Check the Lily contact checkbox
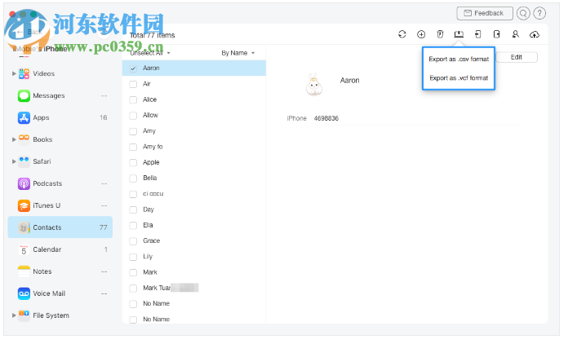Image resolution: width=577 pixels, height=344 pixels. 133,257
